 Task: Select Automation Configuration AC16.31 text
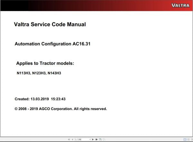tap(52, 44)
